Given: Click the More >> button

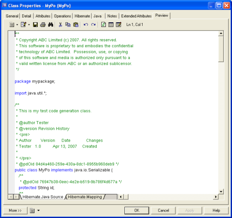Looking at the screenshot, I should pyautogui.click(x=15, y=210).
